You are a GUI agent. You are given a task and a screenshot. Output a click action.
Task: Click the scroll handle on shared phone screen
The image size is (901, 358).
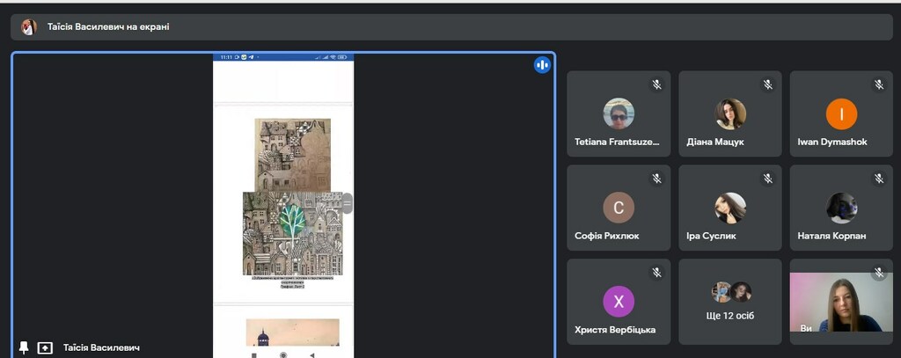point(347,203)
